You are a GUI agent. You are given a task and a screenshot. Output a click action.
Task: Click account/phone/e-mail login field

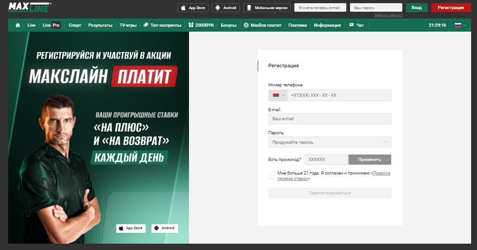(x=320, y=8)
